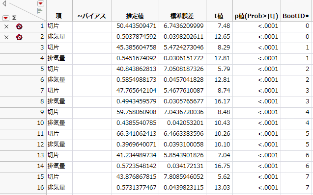
Task: Click standard error 0.042053201
Action: click(185, 123)
